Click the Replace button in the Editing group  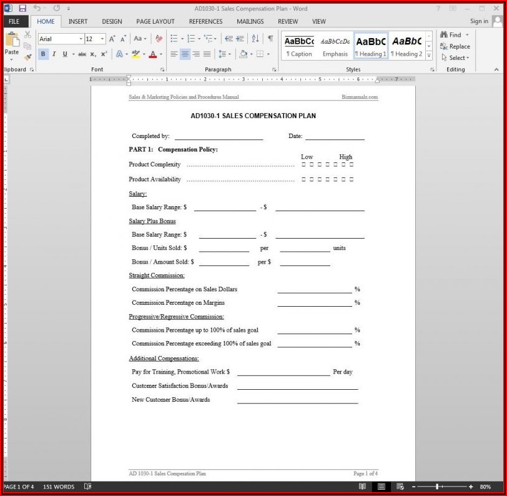click(x=455, y=47)
